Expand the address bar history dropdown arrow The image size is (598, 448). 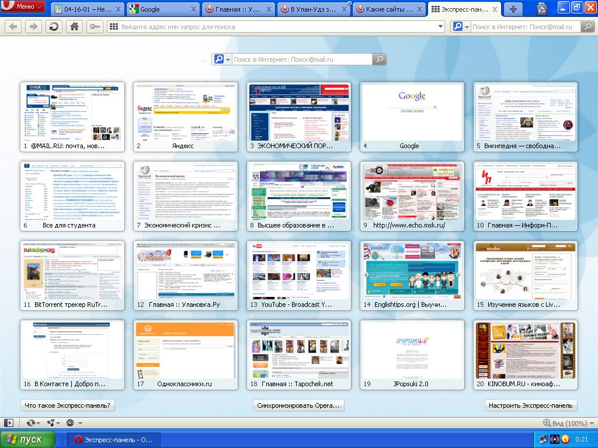click(440, 27)
